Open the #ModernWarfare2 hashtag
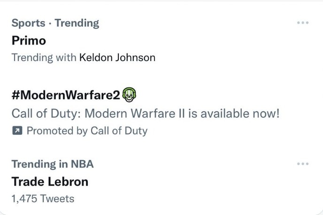Viewport: 323px width, 215px height. (66, 95)
